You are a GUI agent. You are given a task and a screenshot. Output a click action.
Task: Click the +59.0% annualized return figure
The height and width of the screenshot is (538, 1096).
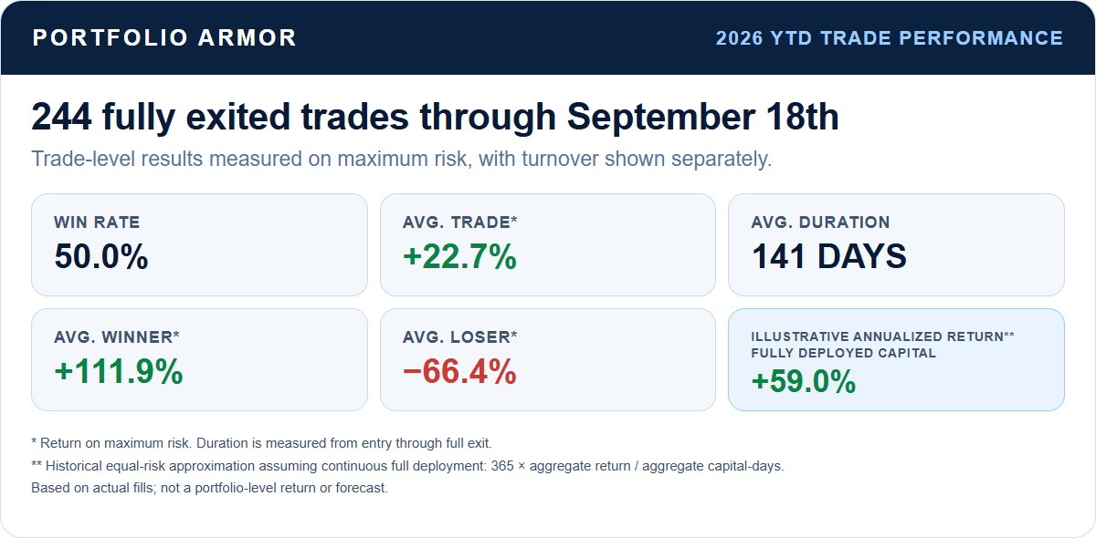coord(804,382)
